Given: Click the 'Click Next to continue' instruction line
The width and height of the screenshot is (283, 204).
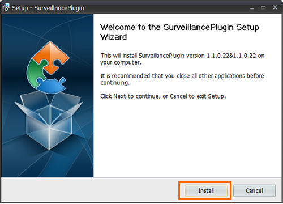Looking at the screenshot, I should (163, 96).
